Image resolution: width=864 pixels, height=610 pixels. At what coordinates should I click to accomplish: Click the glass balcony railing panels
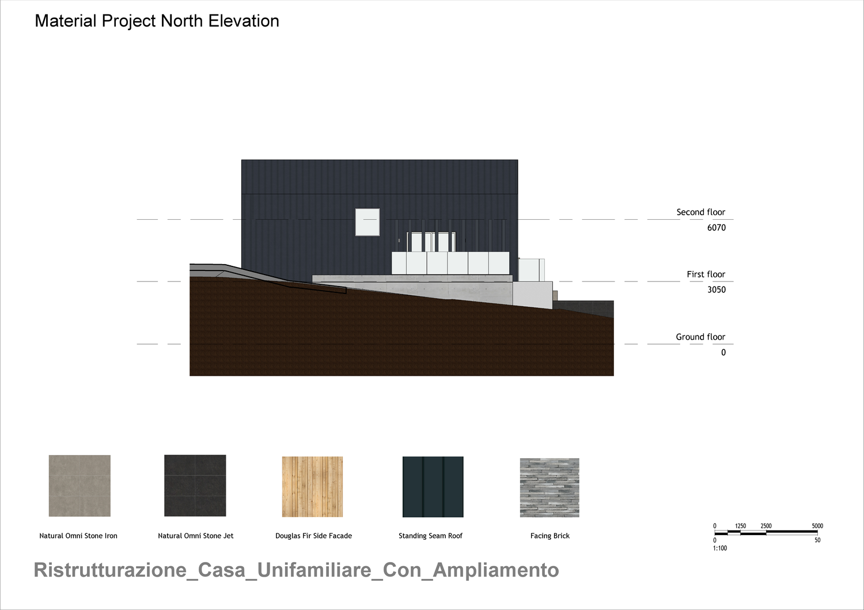450,263
